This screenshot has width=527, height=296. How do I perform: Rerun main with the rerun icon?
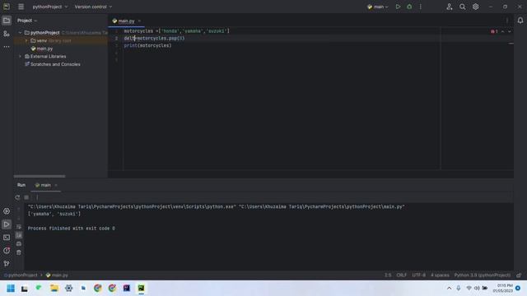click(x=17, y=197)
